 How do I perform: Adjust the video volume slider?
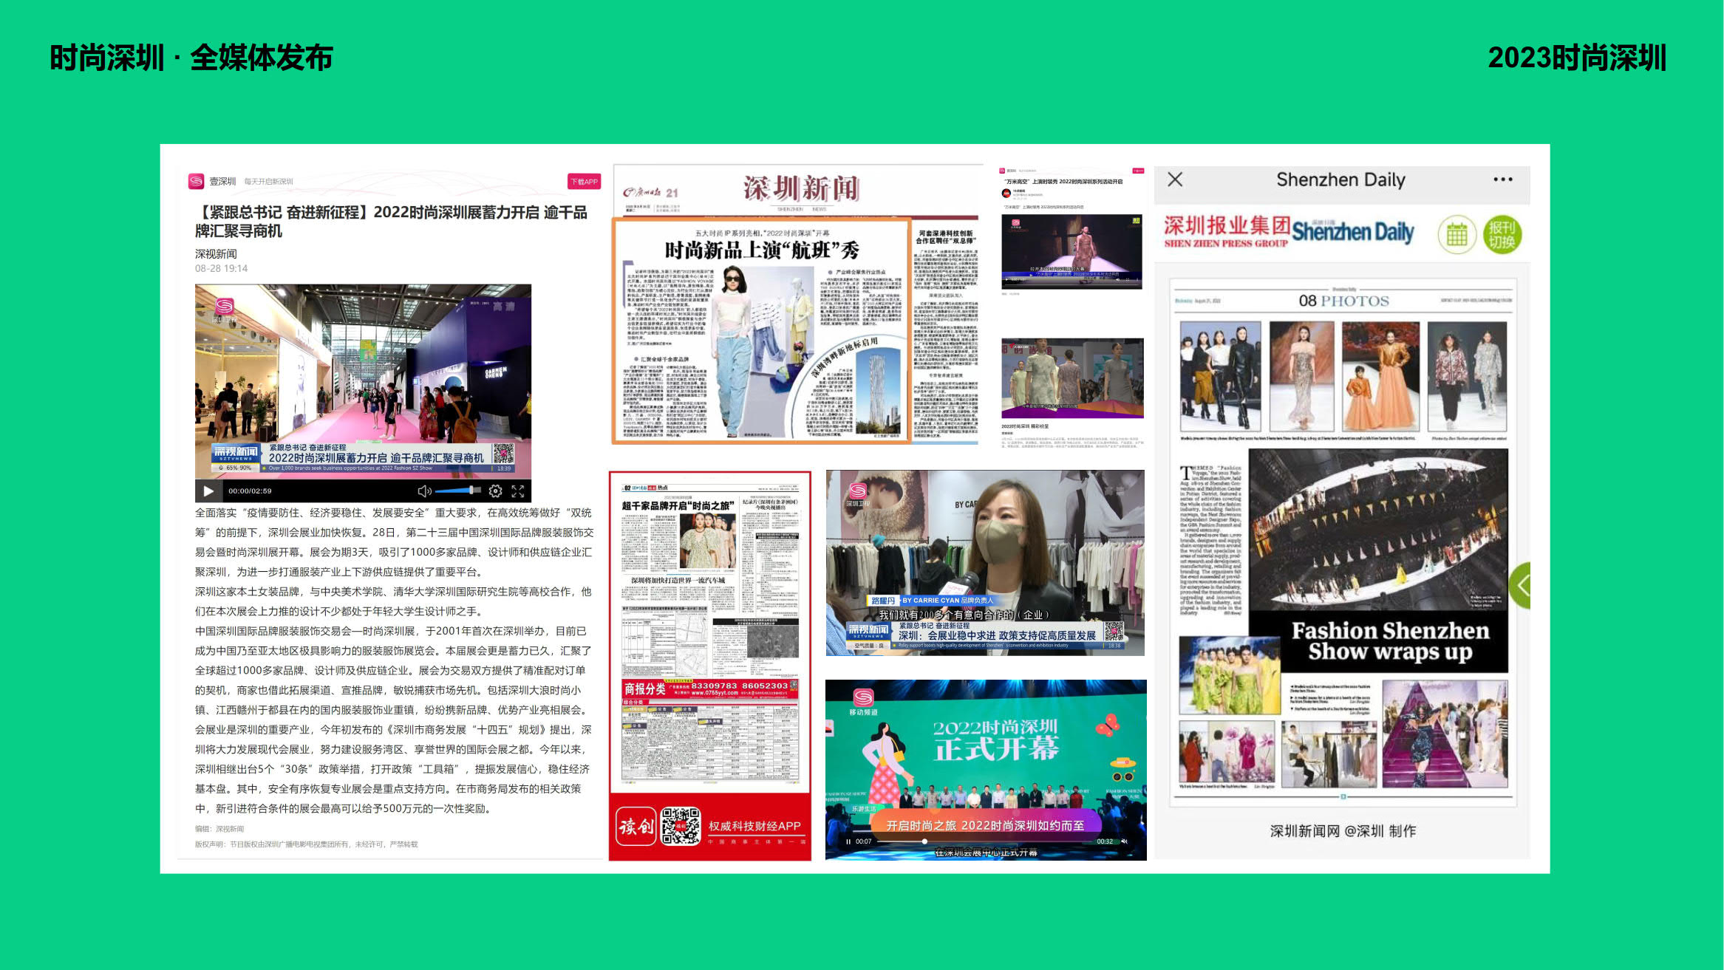tap(457, 491)
